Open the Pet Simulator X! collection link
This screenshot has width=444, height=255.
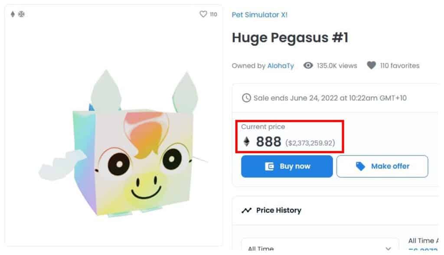259,14
